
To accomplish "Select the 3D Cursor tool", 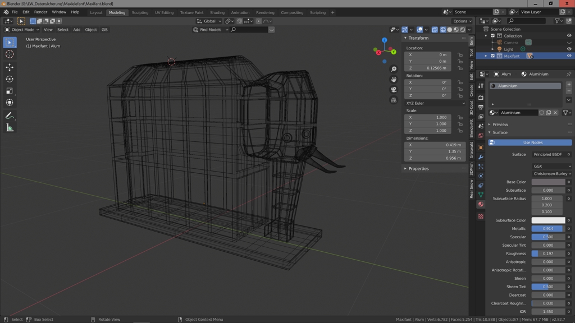I will point(10,54).
